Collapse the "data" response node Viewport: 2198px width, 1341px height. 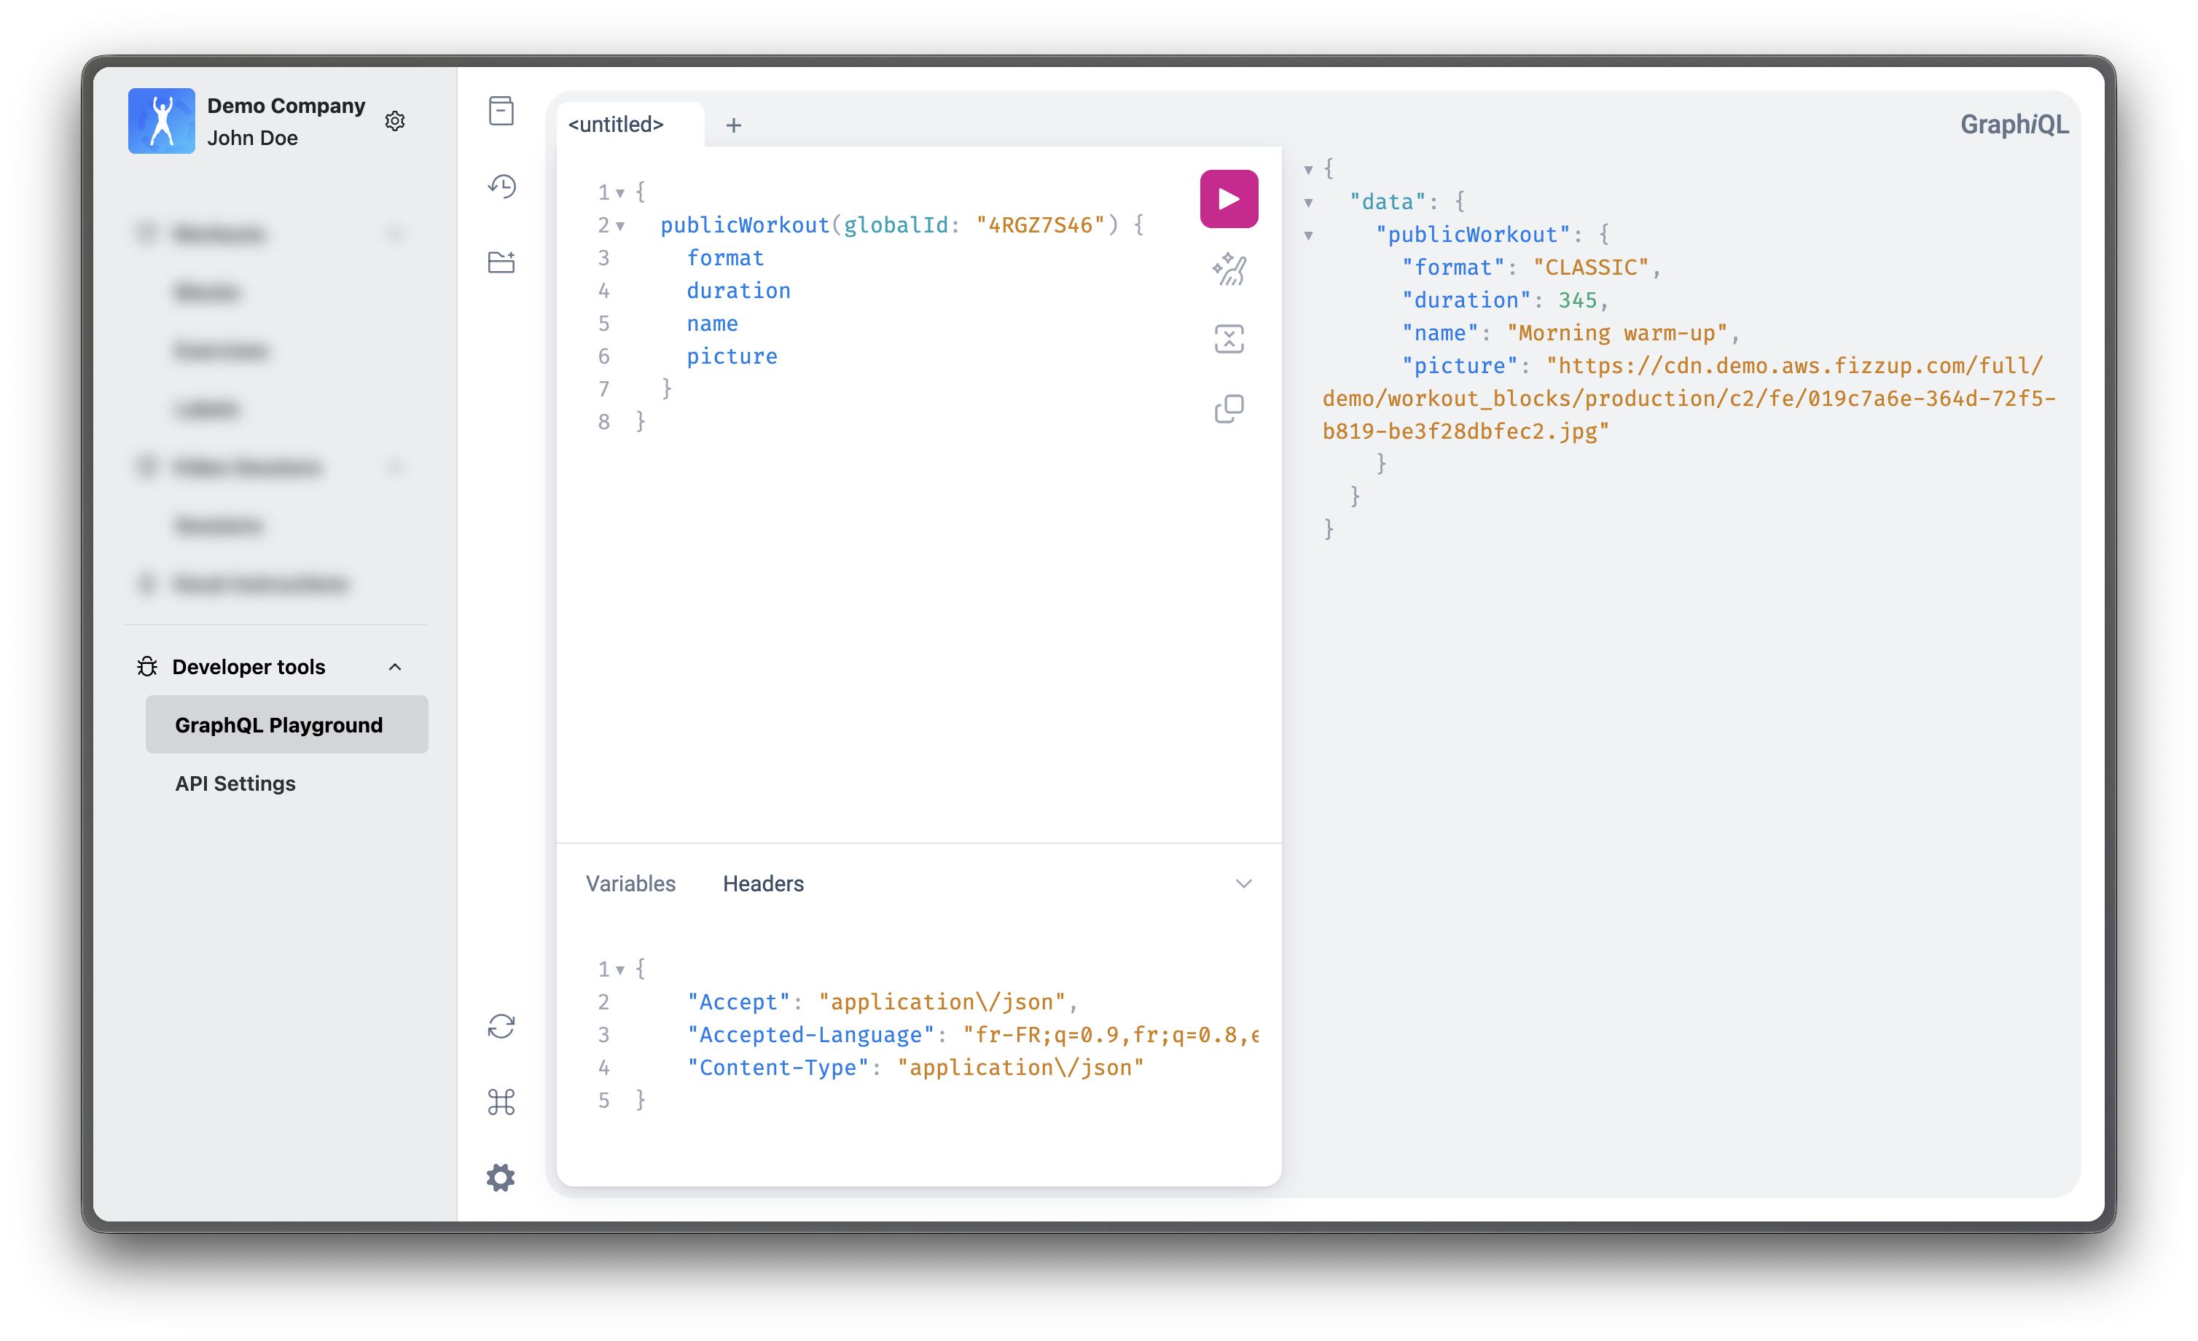(x=1309, y=203)
